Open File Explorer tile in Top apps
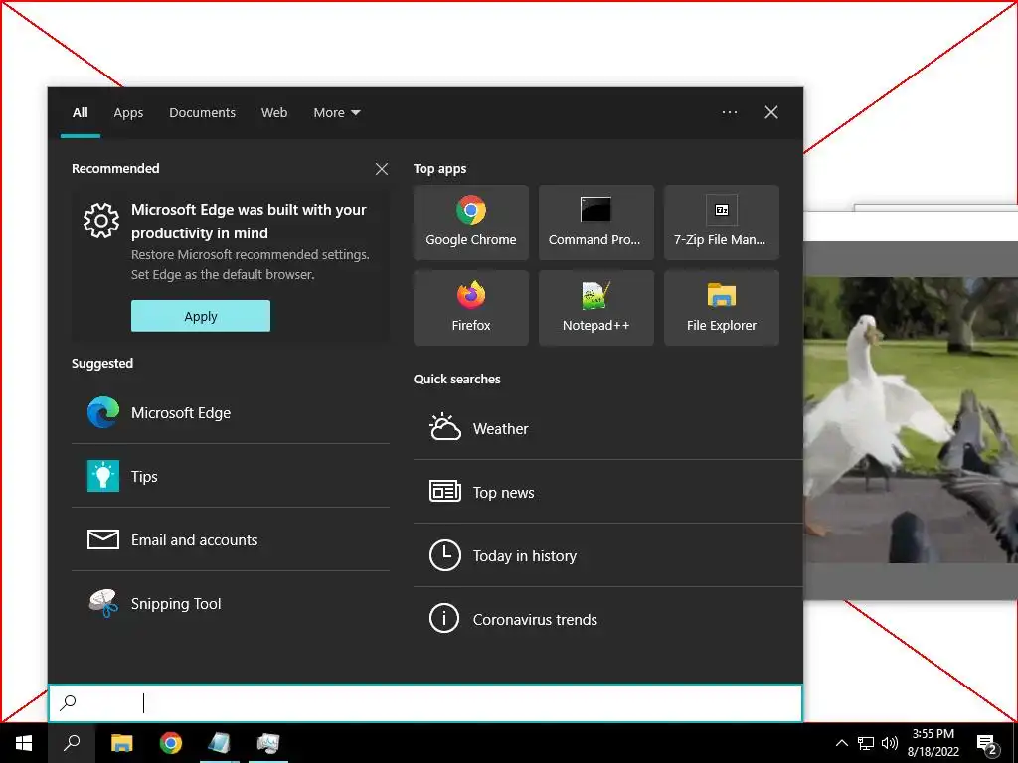Viewport: 1018px width, 763px height. point(722,308)
